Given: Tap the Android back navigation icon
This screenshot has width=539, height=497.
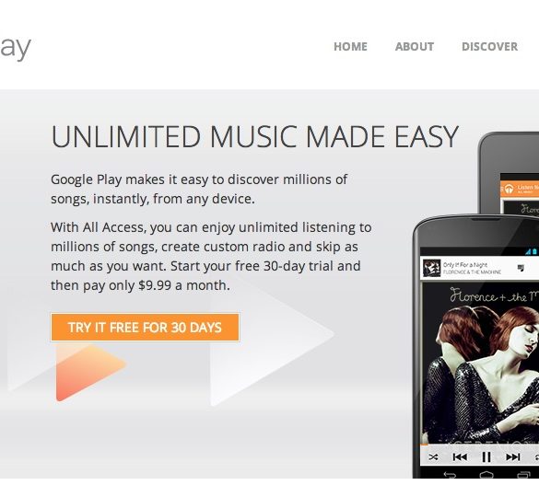Looking at the screenshot, I should pyautogui.click(x=450, y=475).
